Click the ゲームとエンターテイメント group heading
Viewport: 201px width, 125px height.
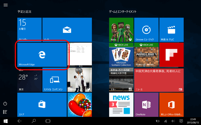(123, 11)
